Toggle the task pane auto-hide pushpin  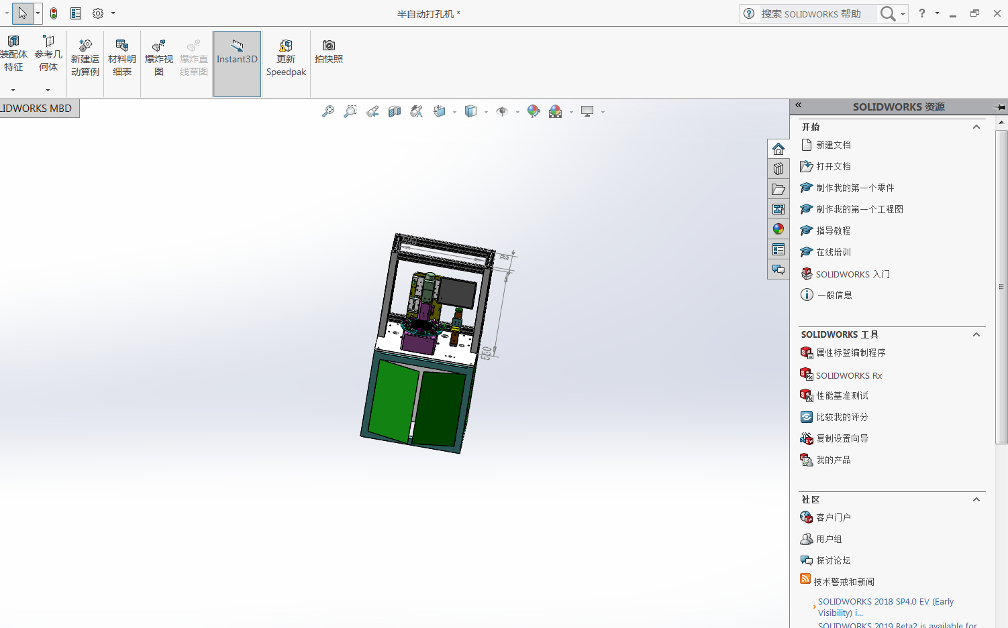pos(999,107)
